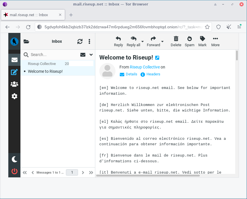The image size is (247, 199).
Task: Toggle dark mode moon icon
Action: tap(14, 159)
